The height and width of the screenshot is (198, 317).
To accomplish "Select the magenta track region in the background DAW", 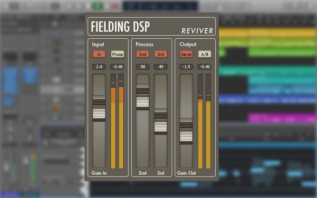I will click(282, 118).
